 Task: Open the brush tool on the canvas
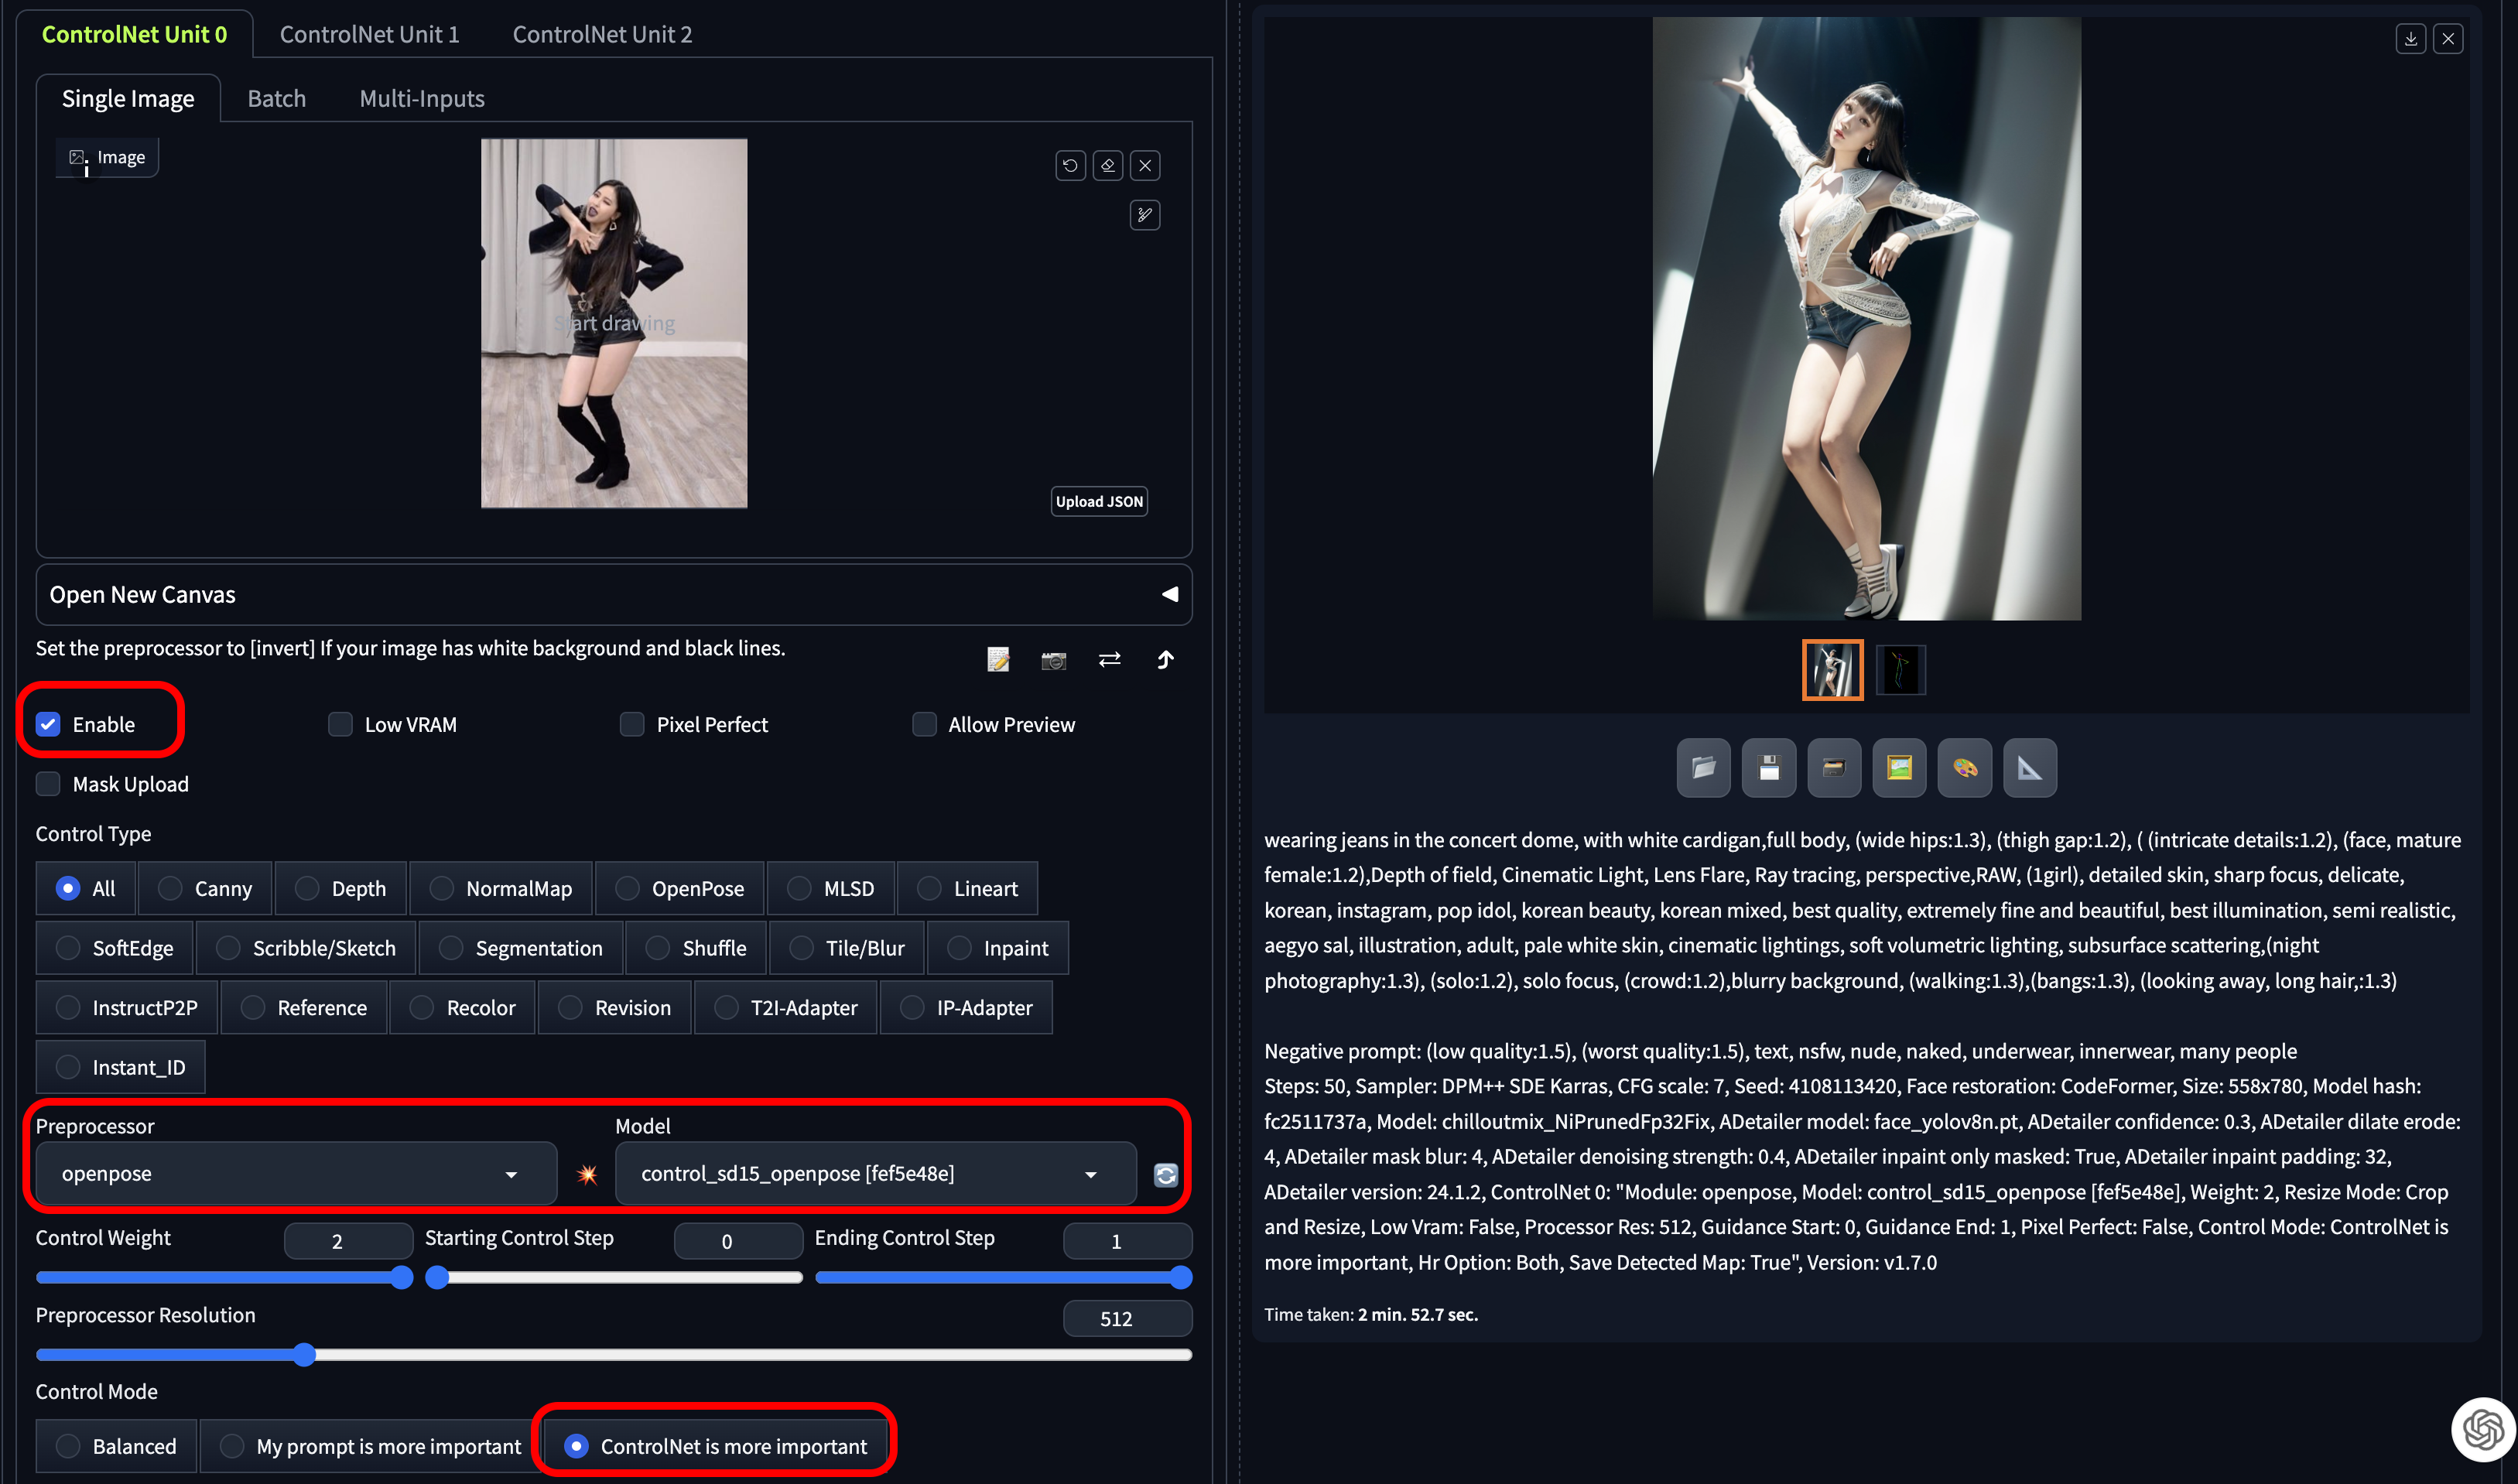coord(1145,215)
